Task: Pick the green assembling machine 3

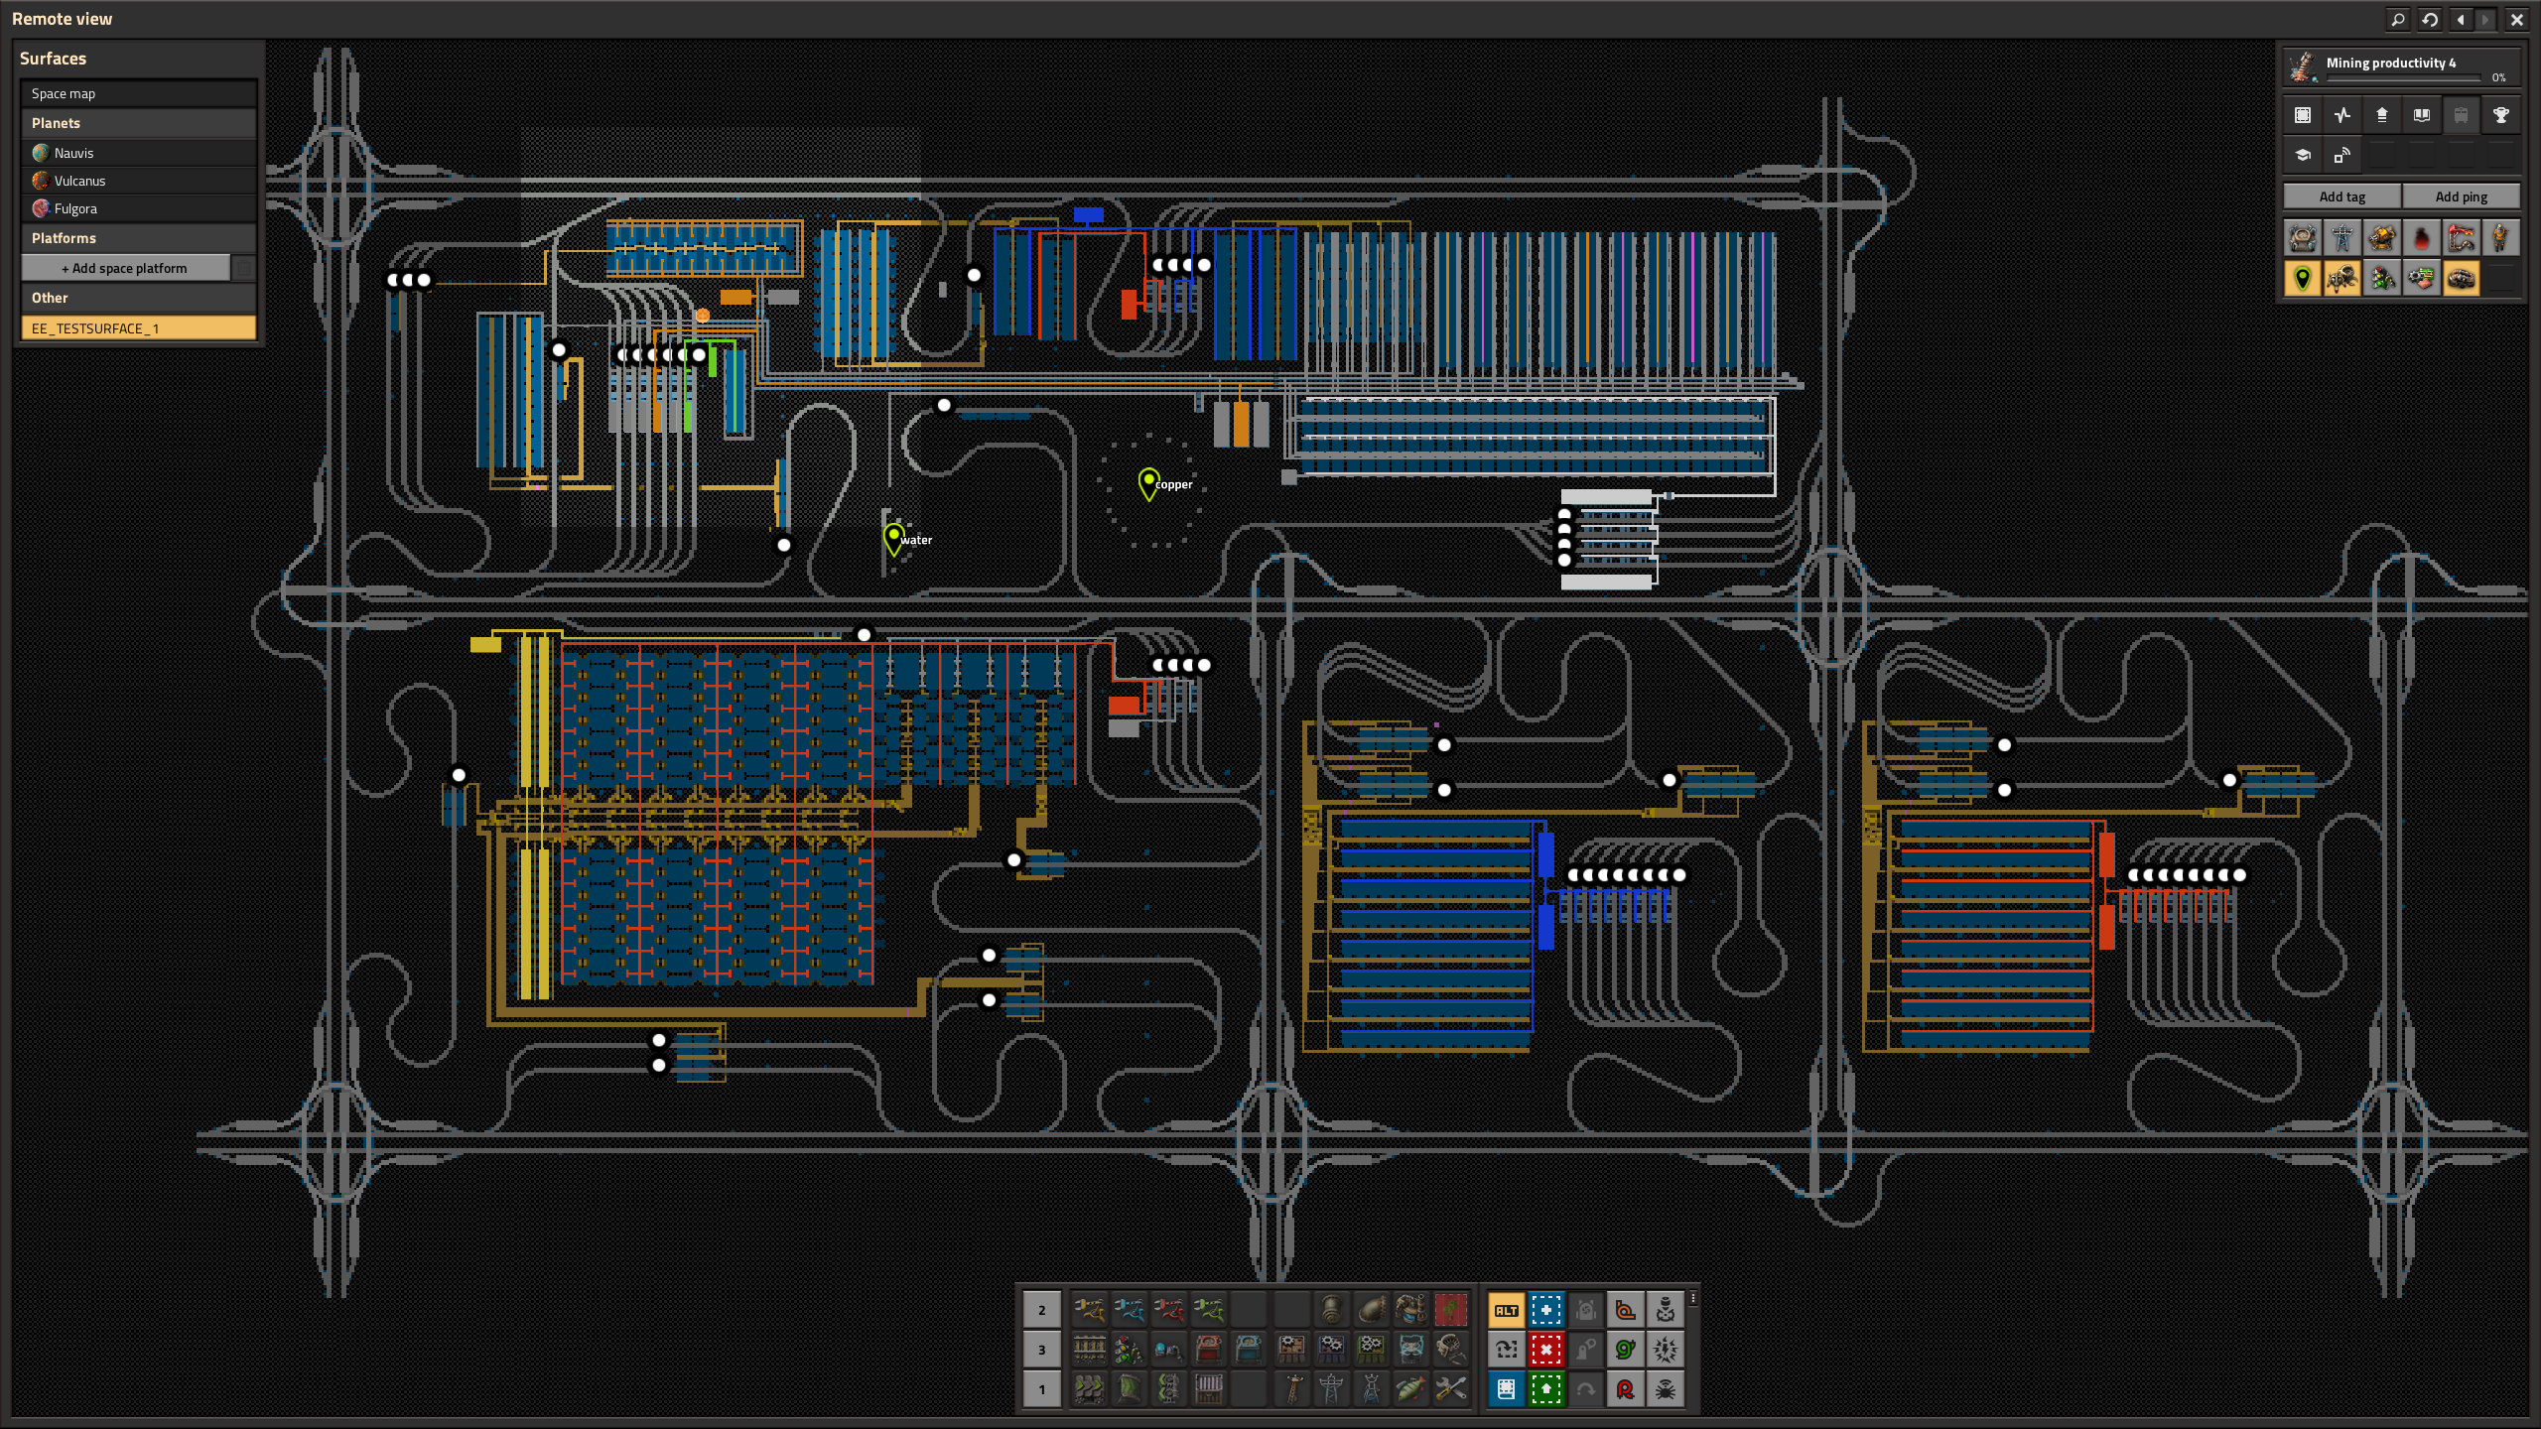Action: tap(1372, 1350)
